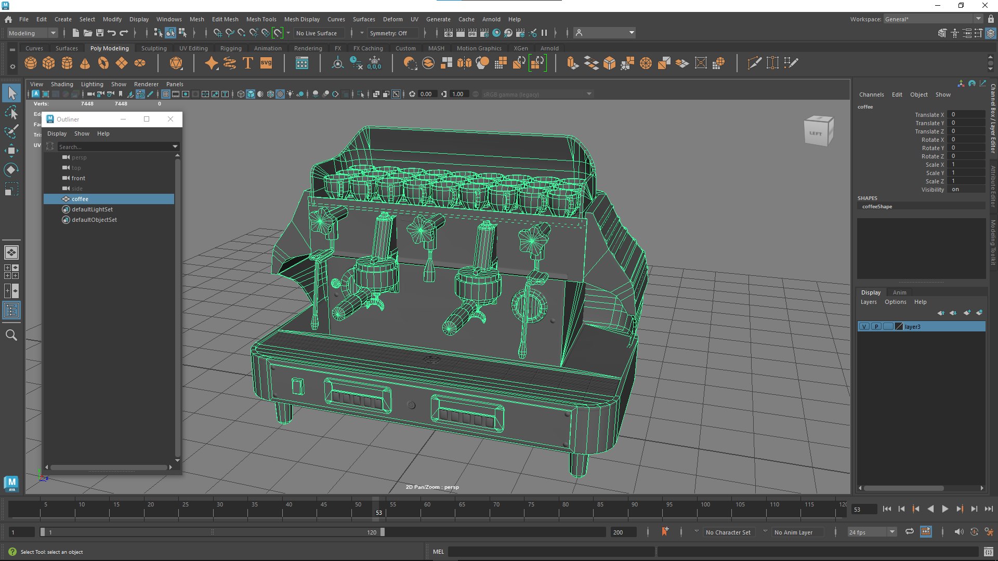Click coffeeShape under SHAPES

coord(877,207)
